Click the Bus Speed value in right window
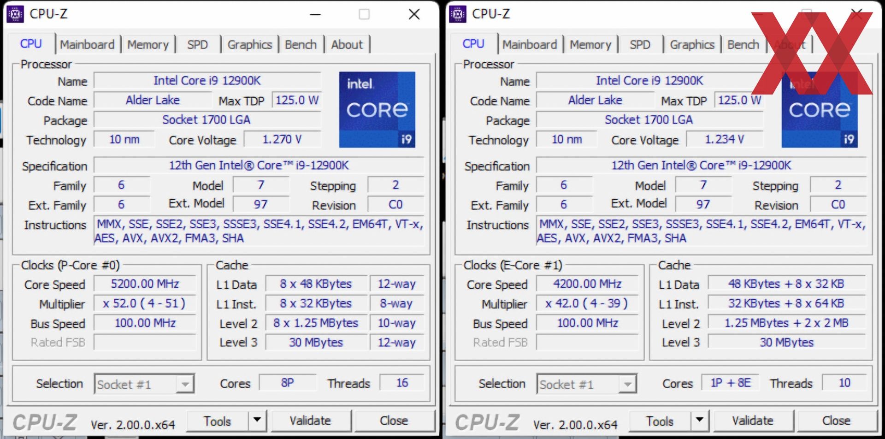885x439 pixels. point(588,323)
